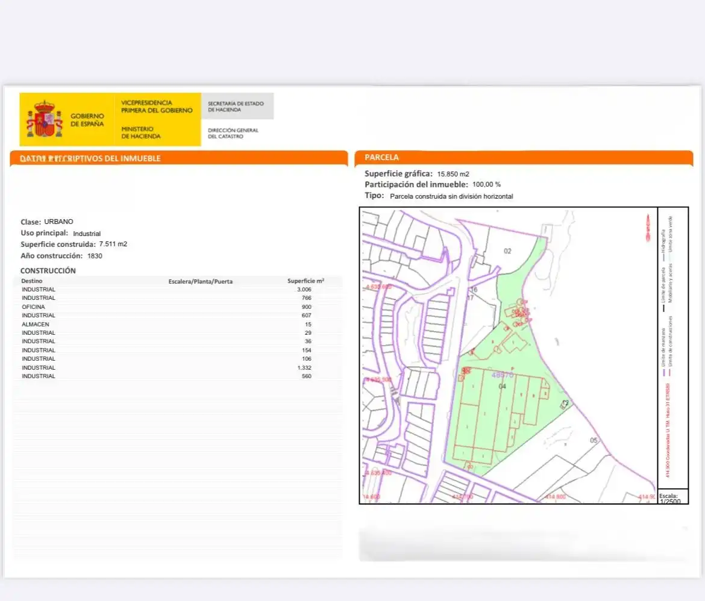Select 'VICEPRESIDENCIA PRIMERA DEL GOBIERNO' text
Screen dimensions: 705x601
157,107
